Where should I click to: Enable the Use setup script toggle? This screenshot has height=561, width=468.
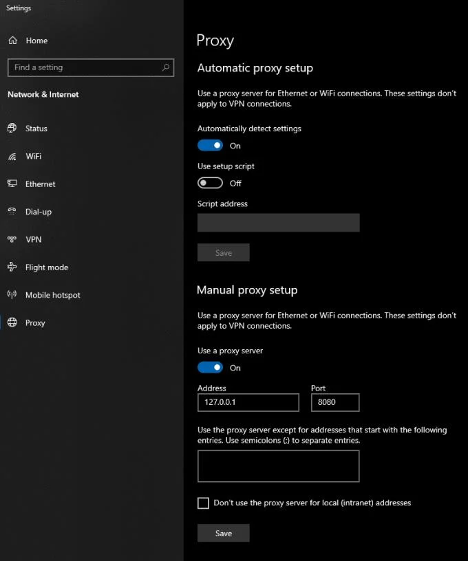tap(210, 183)
